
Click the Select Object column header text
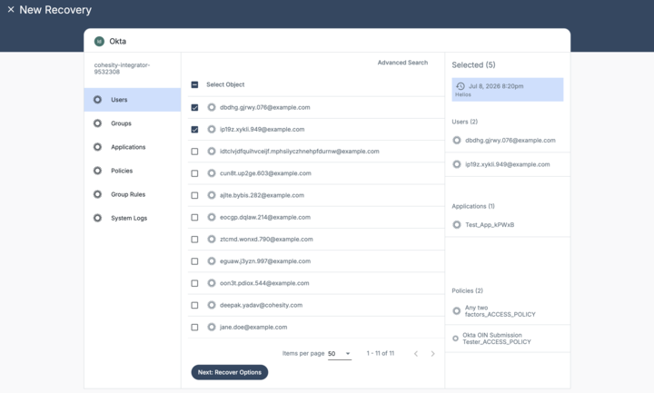(225, 84)
